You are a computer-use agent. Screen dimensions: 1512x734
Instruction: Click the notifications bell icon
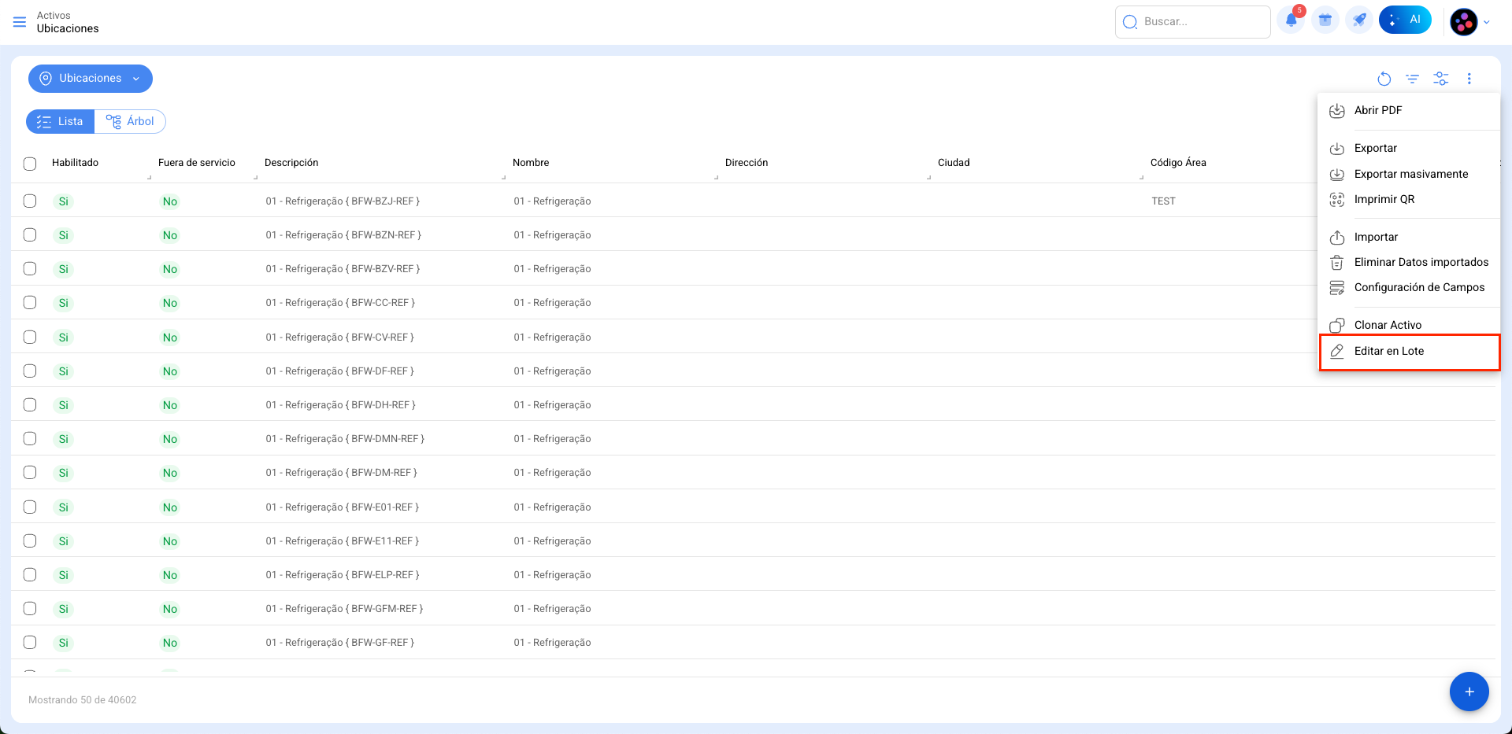[x=1291, y=21]
